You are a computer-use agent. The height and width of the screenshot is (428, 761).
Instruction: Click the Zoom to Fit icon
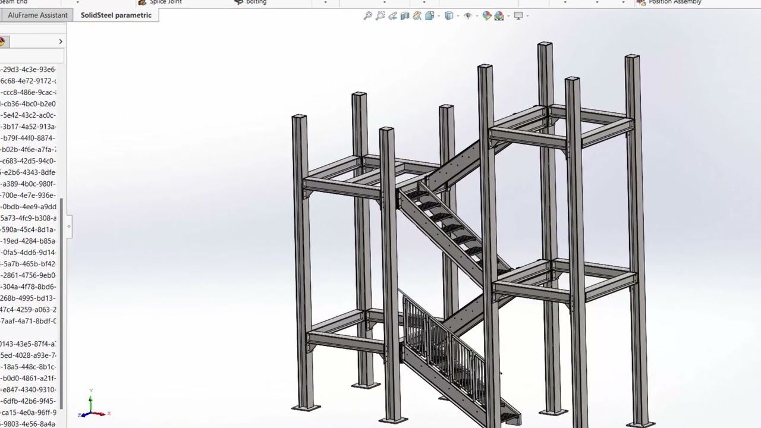pos(368,16)
